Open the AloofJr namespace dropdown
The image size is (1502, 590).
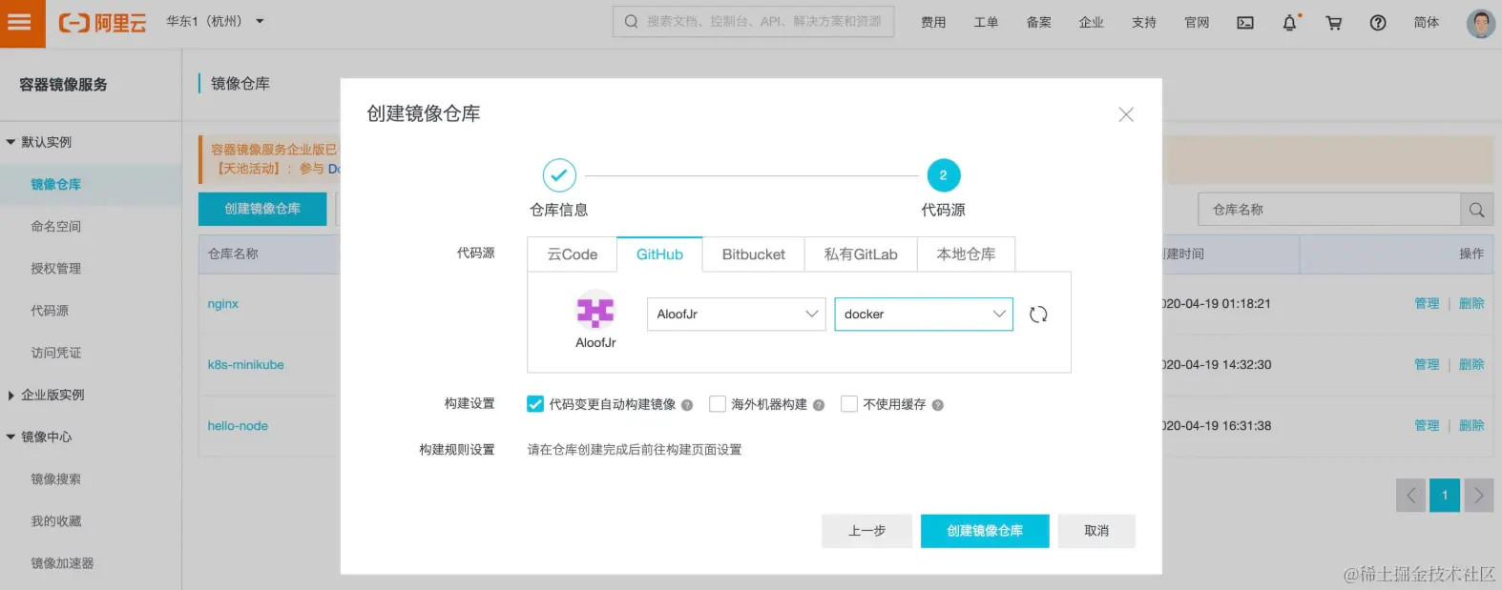point(736,315)
